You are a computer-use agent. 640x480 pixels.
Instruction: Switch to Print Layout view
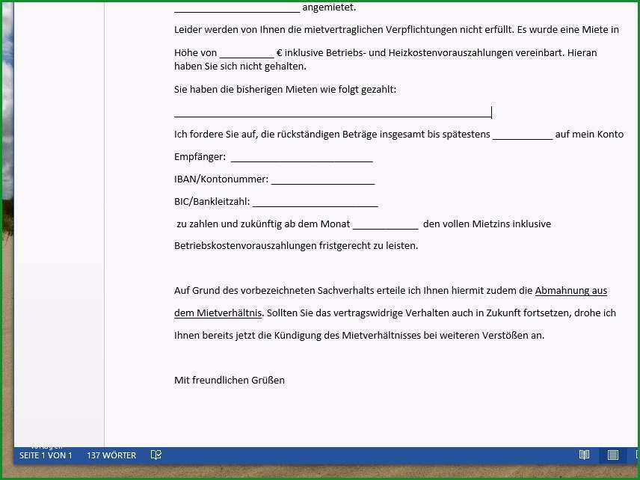pyautogui.click(x=612, y=455)
